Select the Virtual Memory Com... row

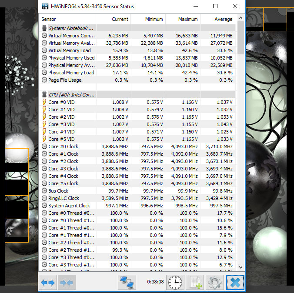(137, 36)
